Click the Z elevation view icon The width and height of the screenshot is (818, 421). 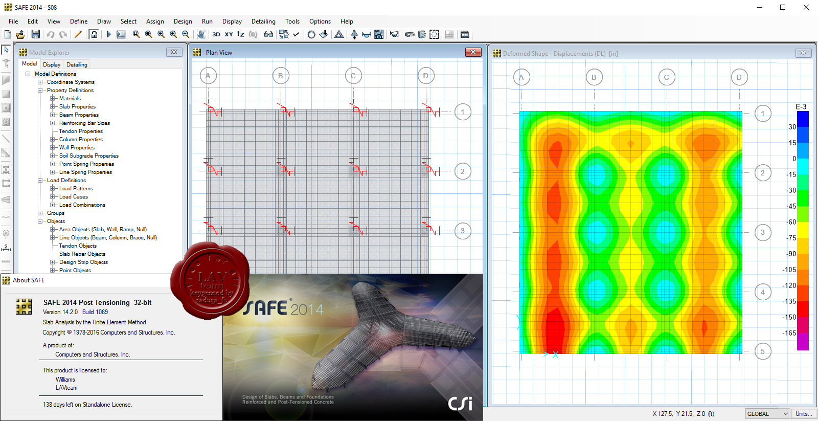(241, 34)
